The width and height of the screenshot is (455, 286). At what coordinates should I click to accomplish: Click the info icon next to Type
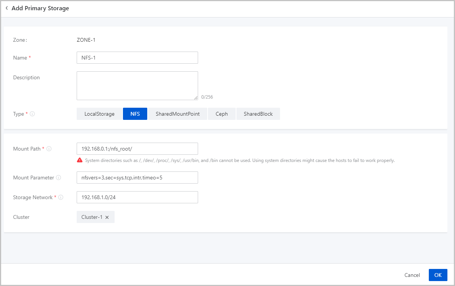tap(32, 114)
